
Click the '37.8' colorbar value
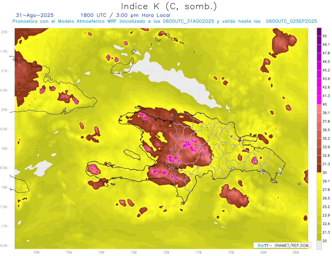click(326, 121)
